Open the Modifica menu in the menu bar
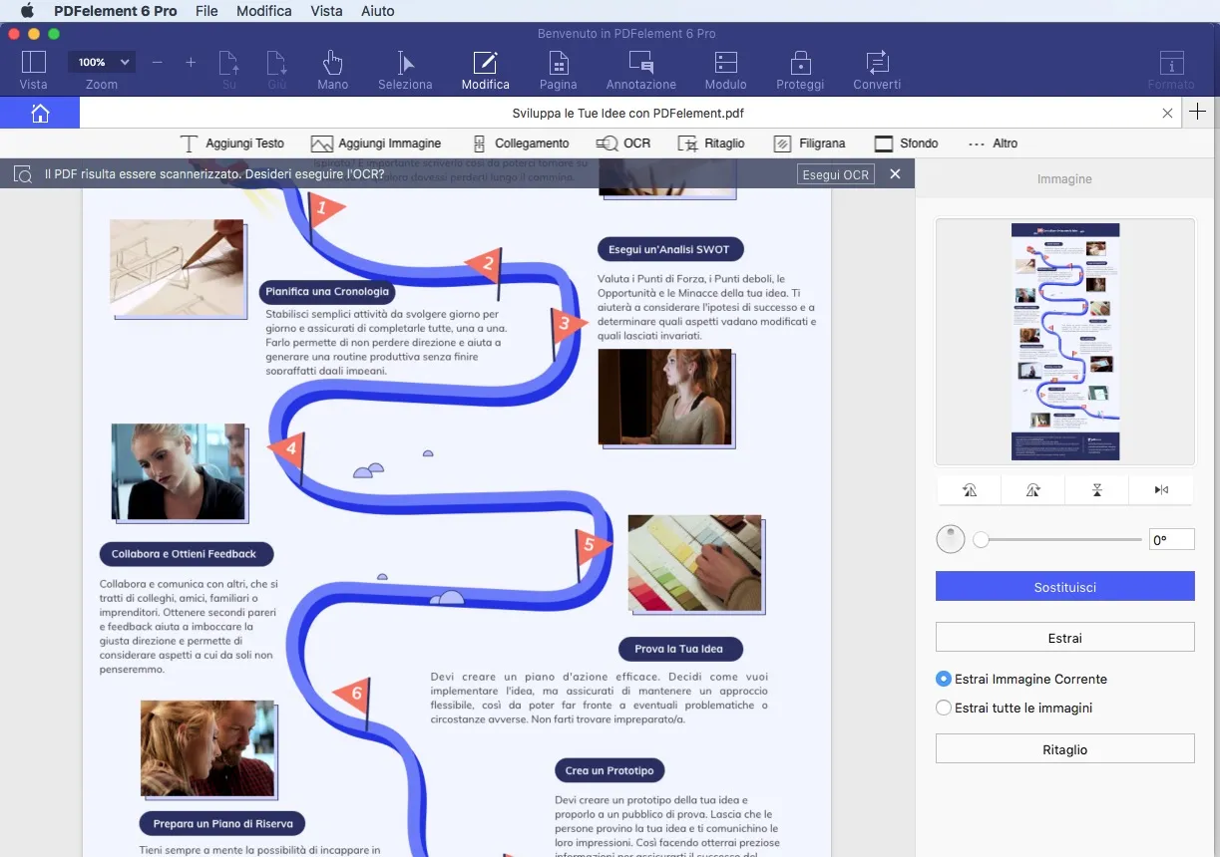 tap(263, 11)
